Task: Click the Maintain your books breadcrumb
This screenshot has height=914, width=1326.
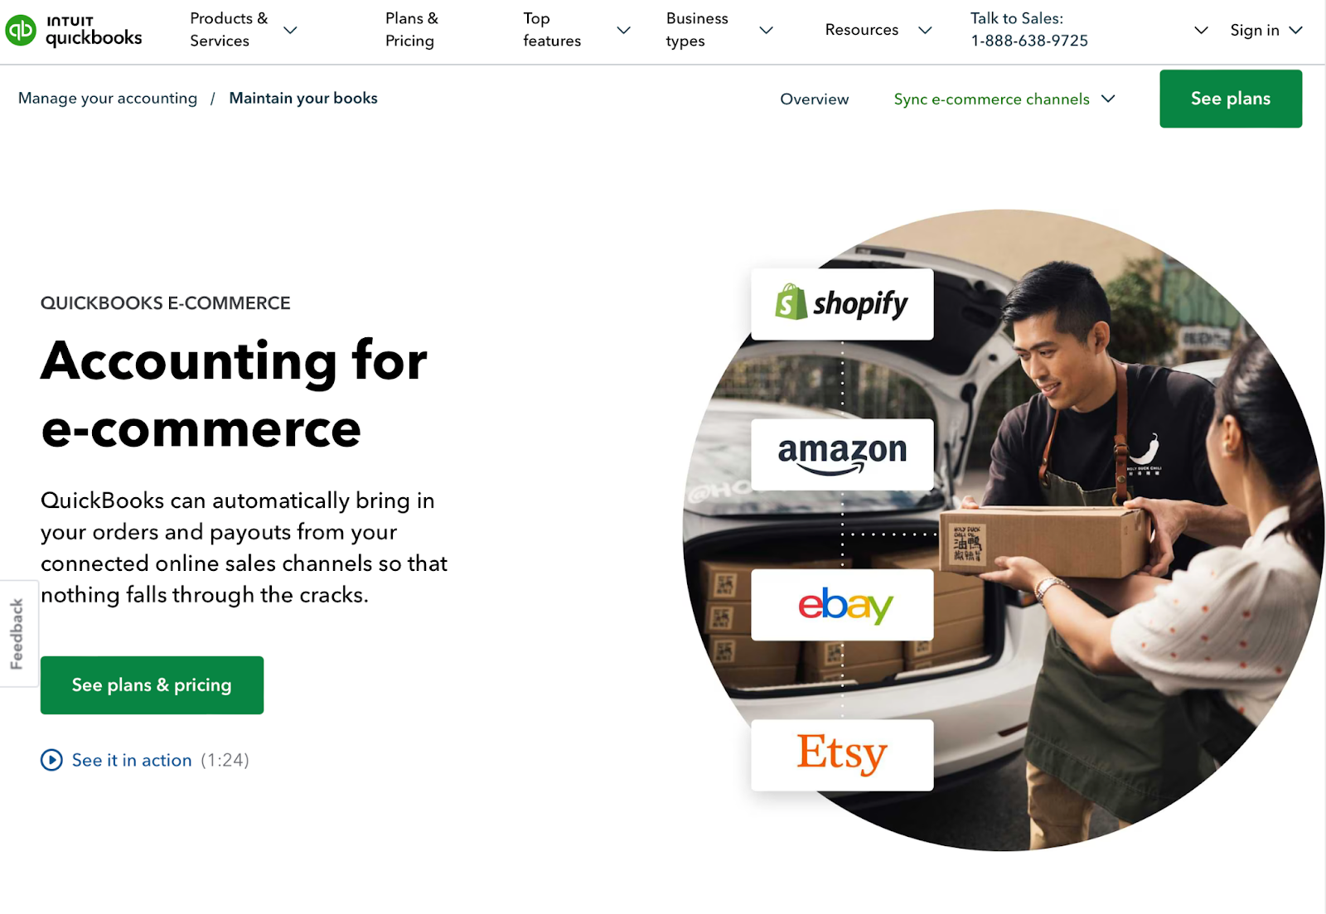Action: pos(303,98)
